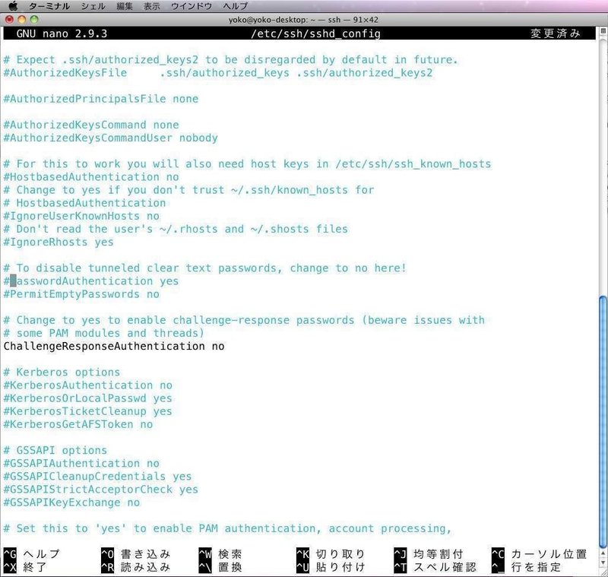The width and height of the screenshot is (608, 577).
Task: Click line #IgnoreRhosts yes
Action: coord(59,242)
